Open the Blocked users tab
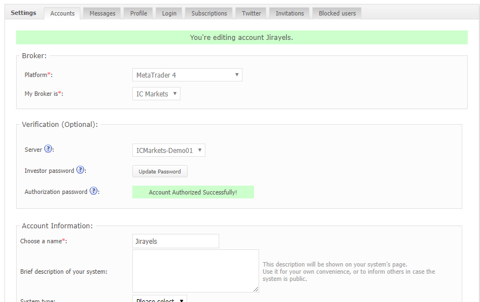480x302 pixels. (337, 13)
